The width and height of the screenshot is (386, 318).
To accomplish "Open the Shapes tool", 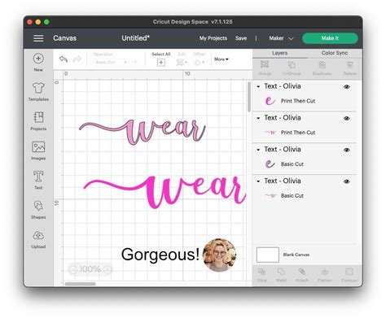I will (x=38, y=206).
